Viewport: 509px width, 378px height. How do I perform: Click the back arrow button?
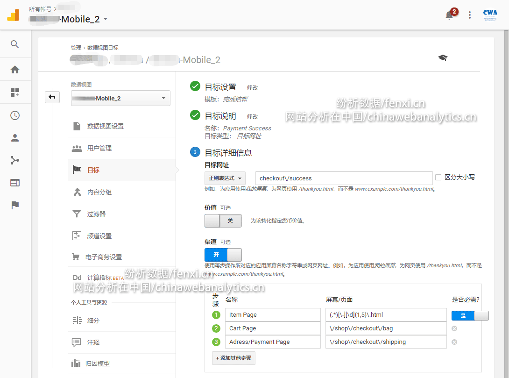tap(52, 97)
